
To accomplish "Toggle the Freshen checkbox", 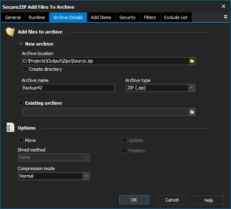I will click(124, 150).
